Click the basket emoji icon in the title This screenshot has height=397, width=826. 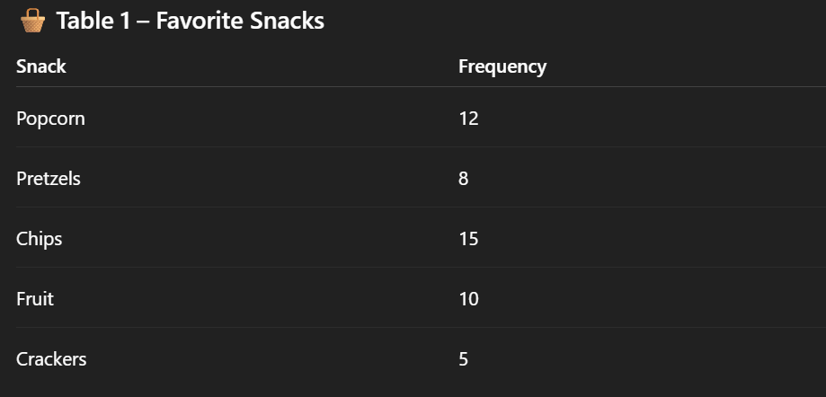pyautogui.click(x=32, y=21)
